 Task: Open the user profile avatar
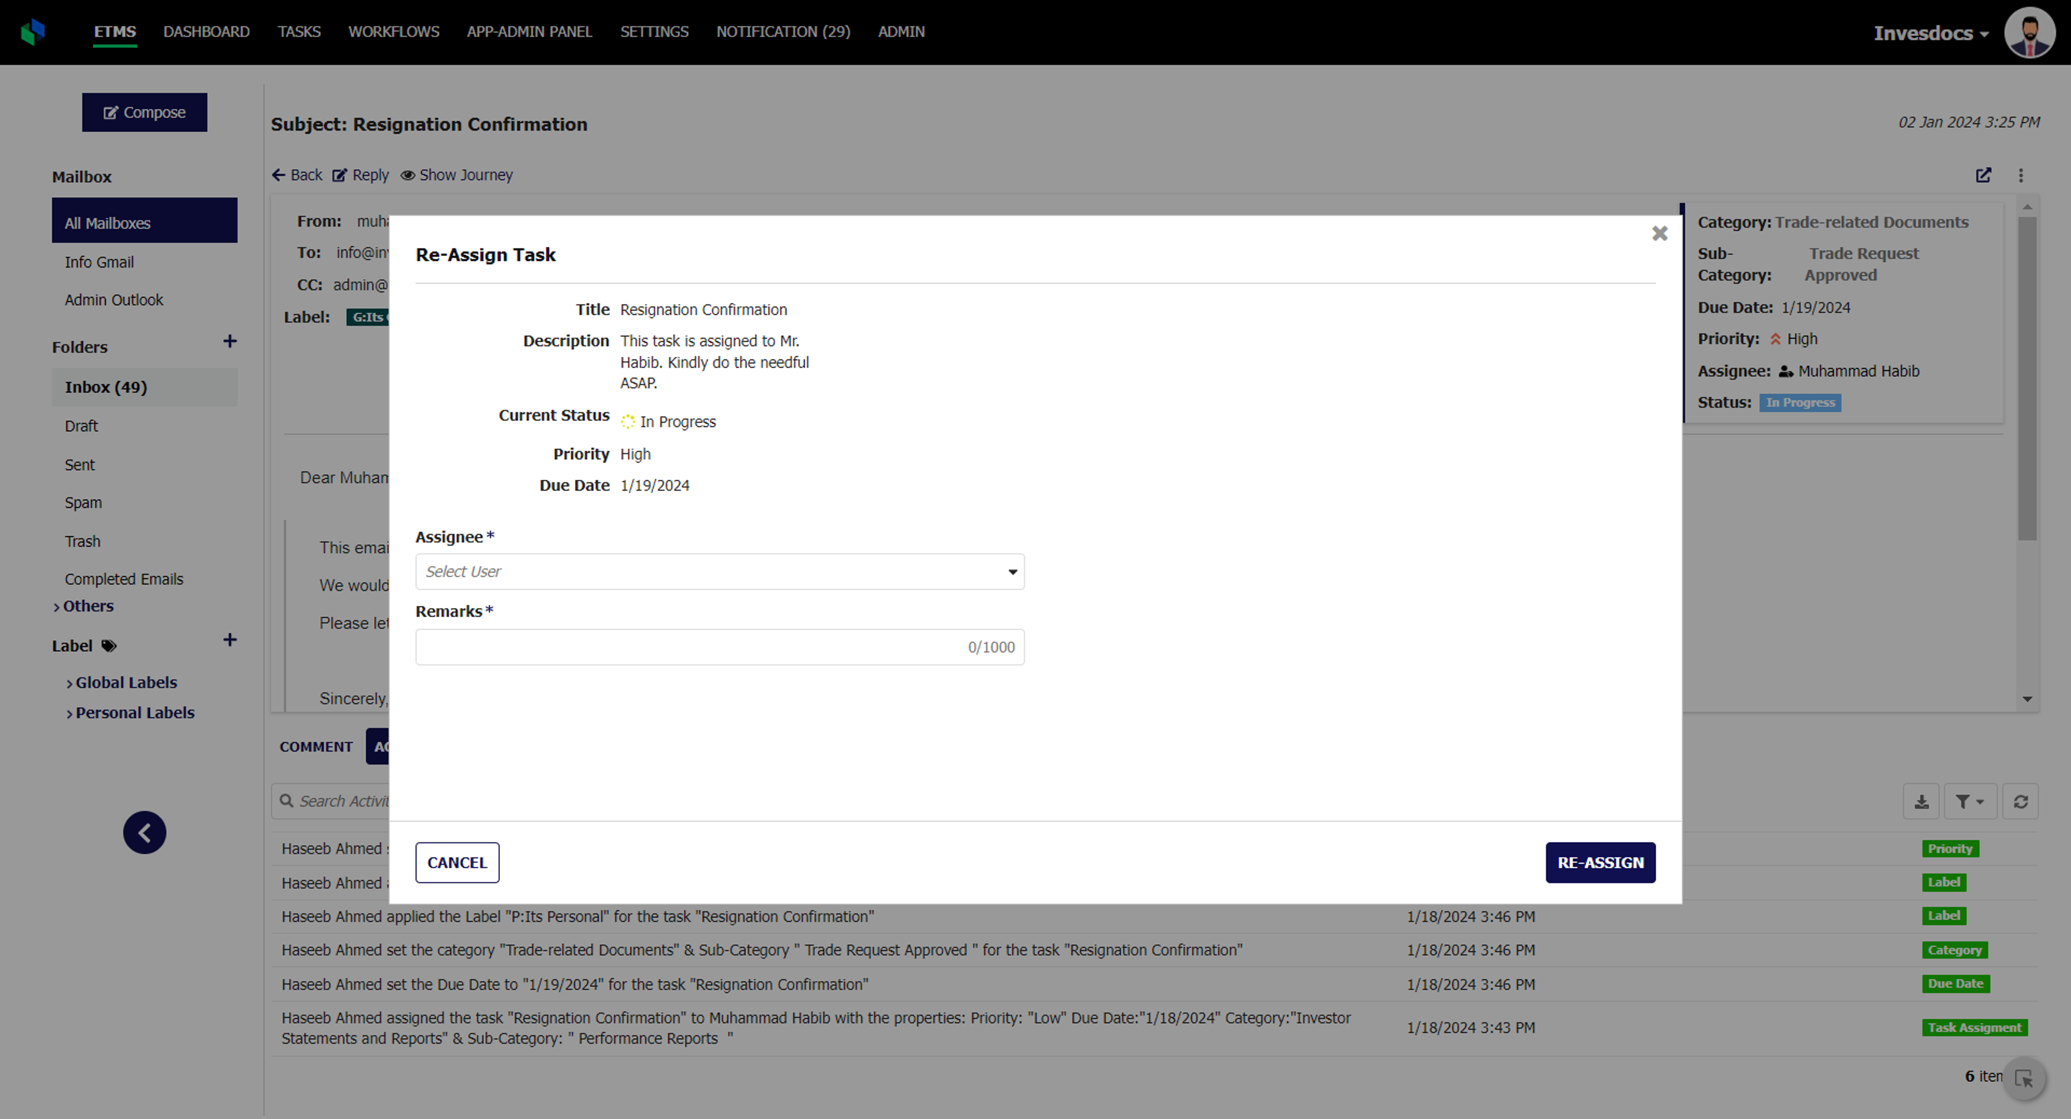[x=2030, y=32]
